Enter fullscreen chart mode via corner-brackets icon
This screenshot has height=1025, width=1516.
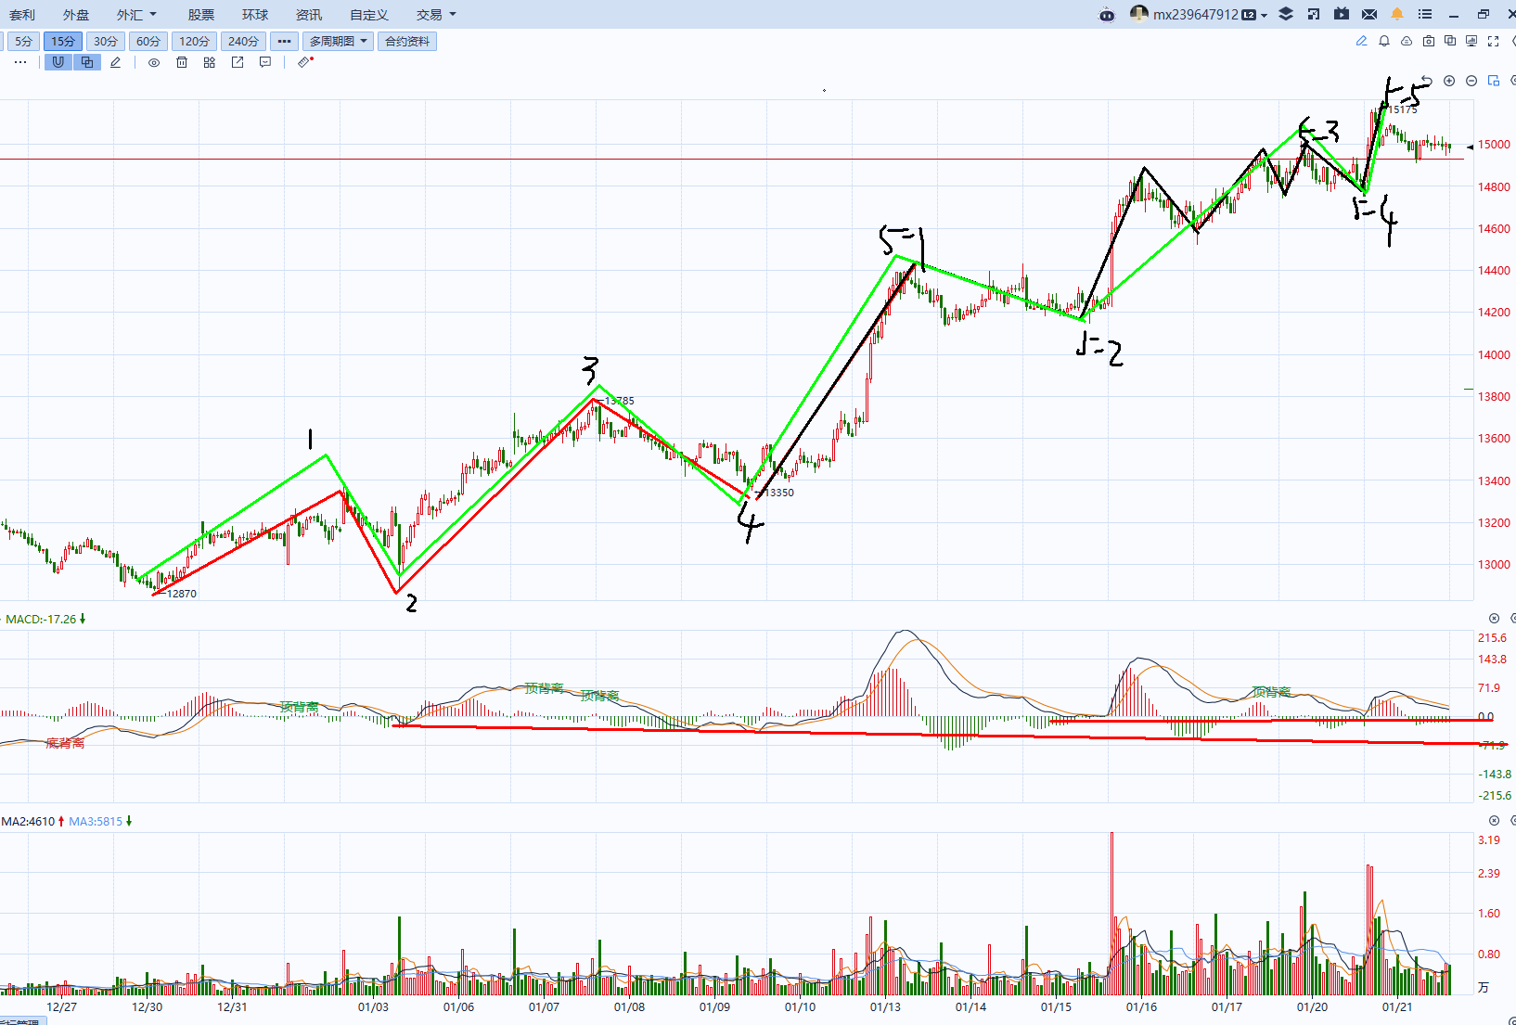tap(1493, 41)
